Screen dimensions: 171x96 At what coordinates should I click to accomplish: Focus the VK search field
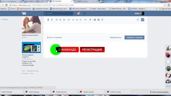click(x=59, y=13)
